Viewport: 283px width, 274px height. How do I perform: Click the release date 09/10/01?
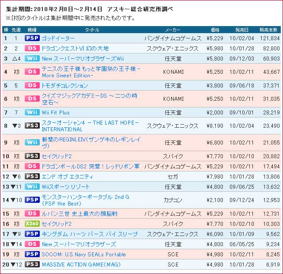click(x=242, y=113)
